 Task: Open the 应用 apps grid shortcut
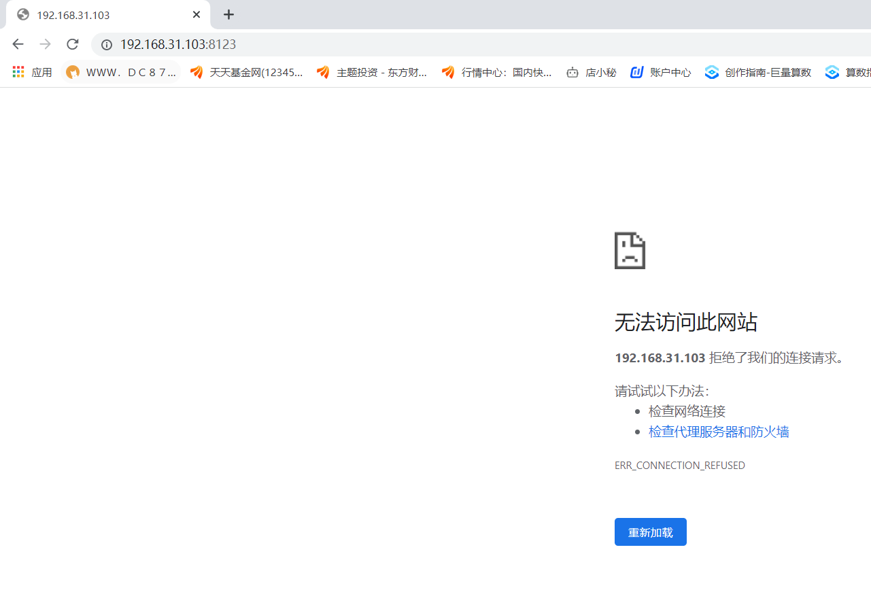coord(33,72)
